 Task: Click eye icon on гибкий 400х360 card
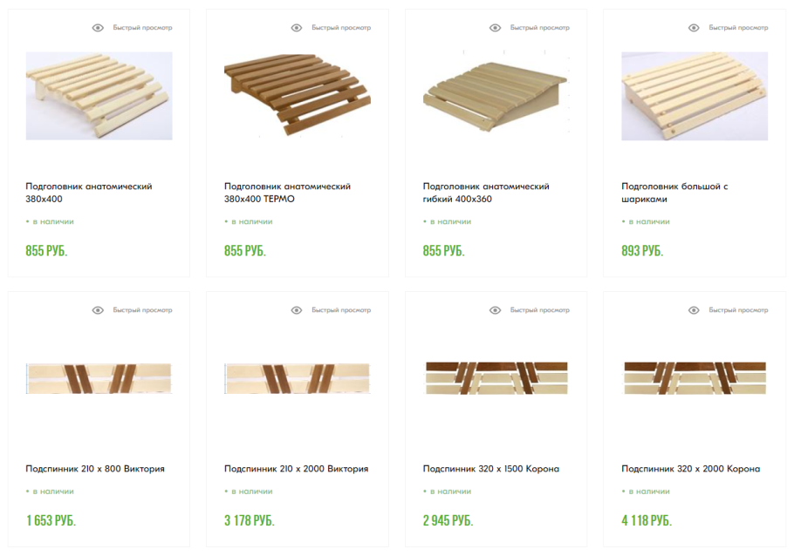[x=495, y=28]
